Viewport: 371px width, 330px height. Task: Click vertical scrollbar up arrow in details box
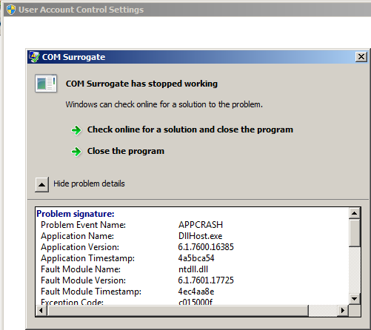tap(355, 213)
